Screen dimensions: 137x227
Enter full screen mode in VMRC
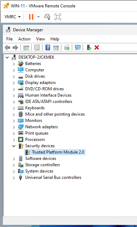click(x=58, y=17)
